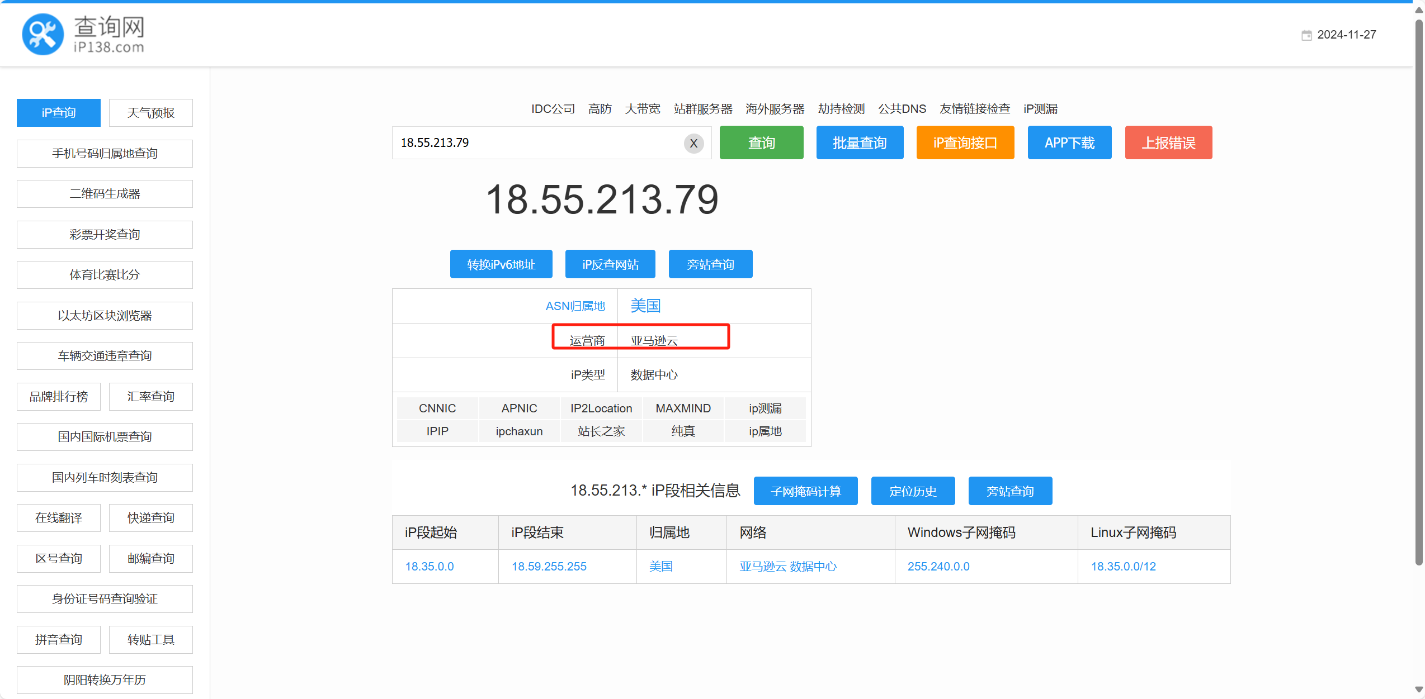Open 批量查询 batch lookup
The height and width of the screenshot is (699, 1425).
point(860,143)
